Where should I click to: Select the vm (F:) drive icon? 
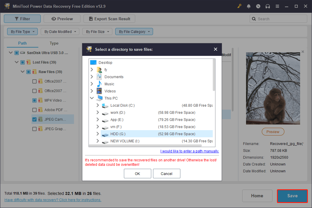105,127
